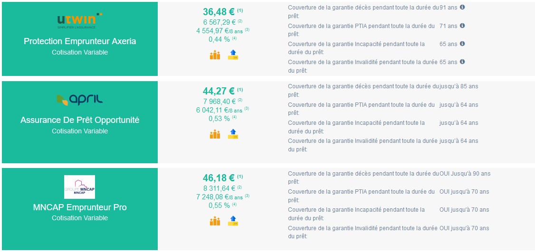
Task: Click the podium ranking icon under 0,55 %
Action: pyautogui.click(x=215, y=221)
